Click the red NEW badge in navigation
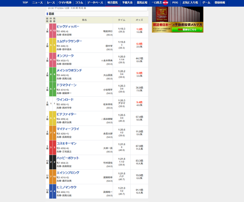Viewport: 244px width, 202px height. pyautogui.click(x=165, y=3)
